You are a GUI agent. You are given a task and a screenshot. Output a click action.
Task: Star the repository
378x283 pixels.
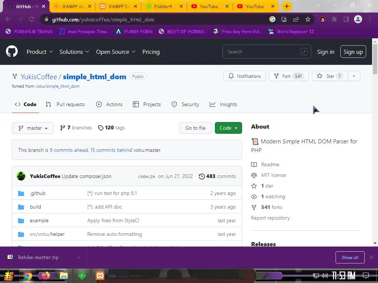point(330,76)
